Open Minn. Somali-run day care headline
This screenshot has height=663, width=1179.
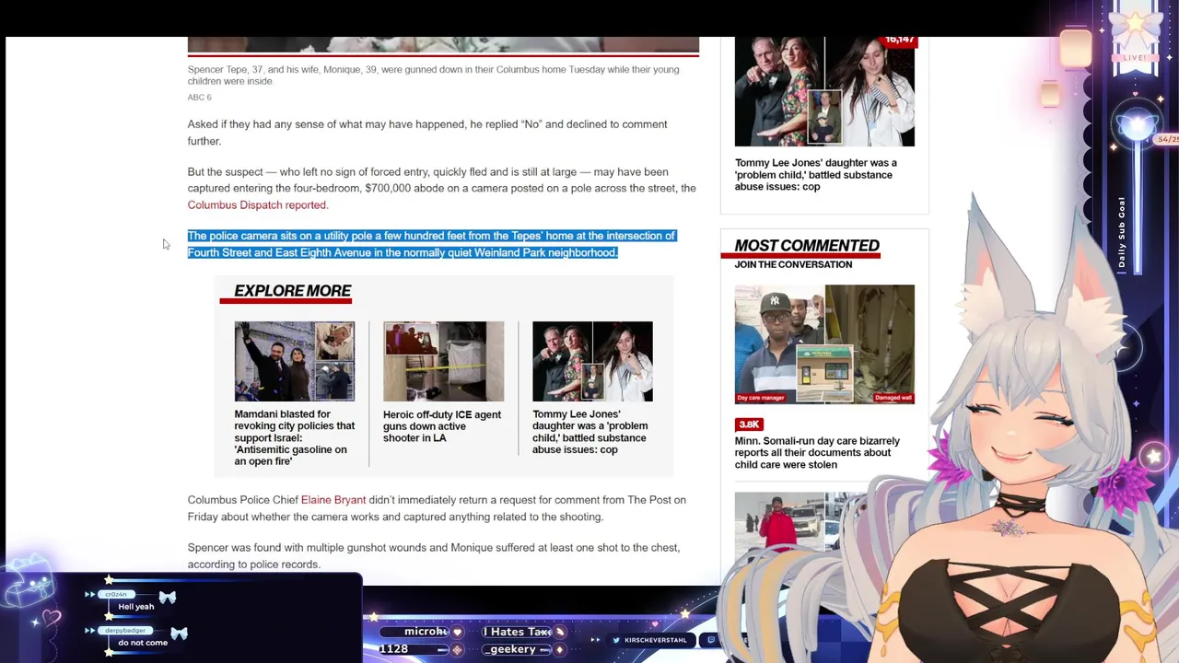click(x=817, y=453)
